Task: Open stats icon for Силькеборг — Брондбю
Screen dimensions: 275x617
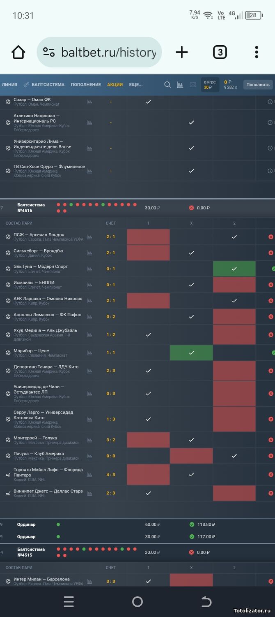Action: [89, 253]
